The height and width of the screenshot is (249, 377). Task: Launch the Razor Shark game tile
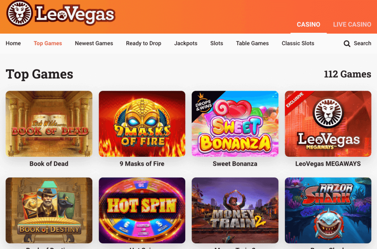coord(328,211)
